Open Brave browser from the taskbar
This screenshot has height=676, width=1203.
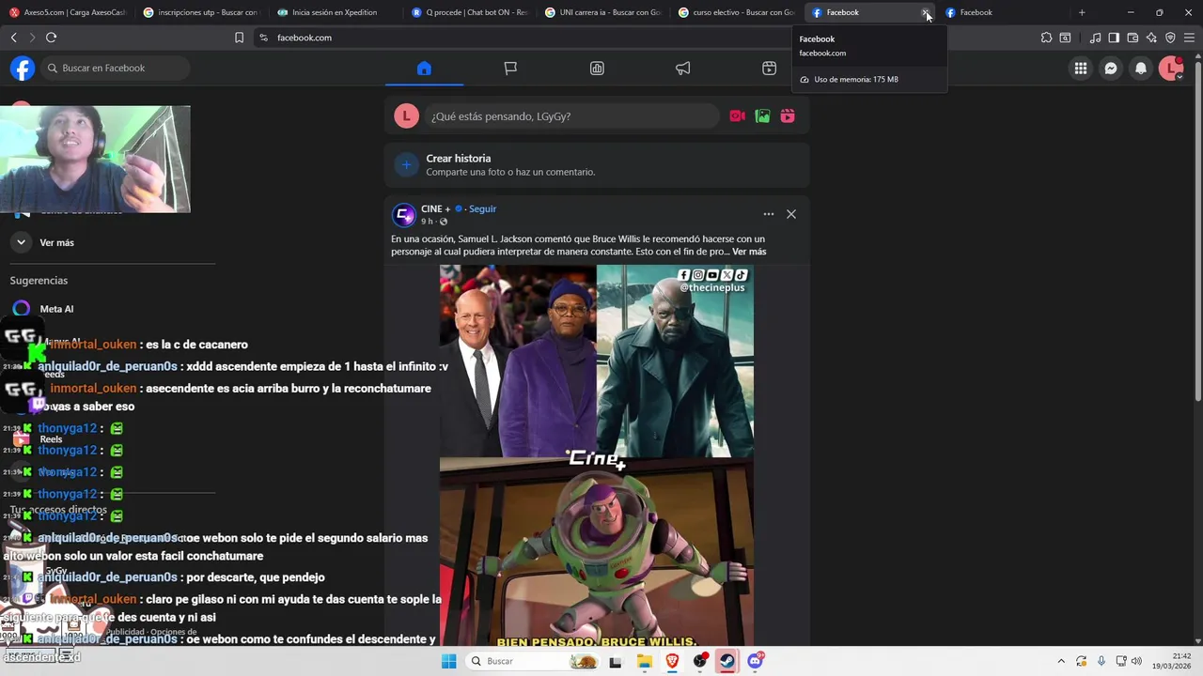(672, 661)
